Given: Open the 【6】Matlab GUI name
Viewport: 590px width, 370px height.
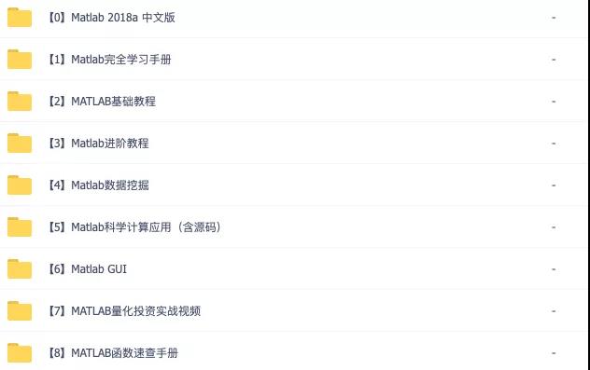Looking at the screenshot, I should pos(88,269).
